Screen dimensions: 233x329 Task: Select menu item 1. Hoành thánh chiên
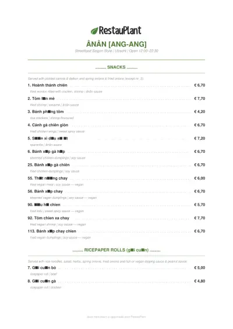pyautogui.click(x=48, y=85)
